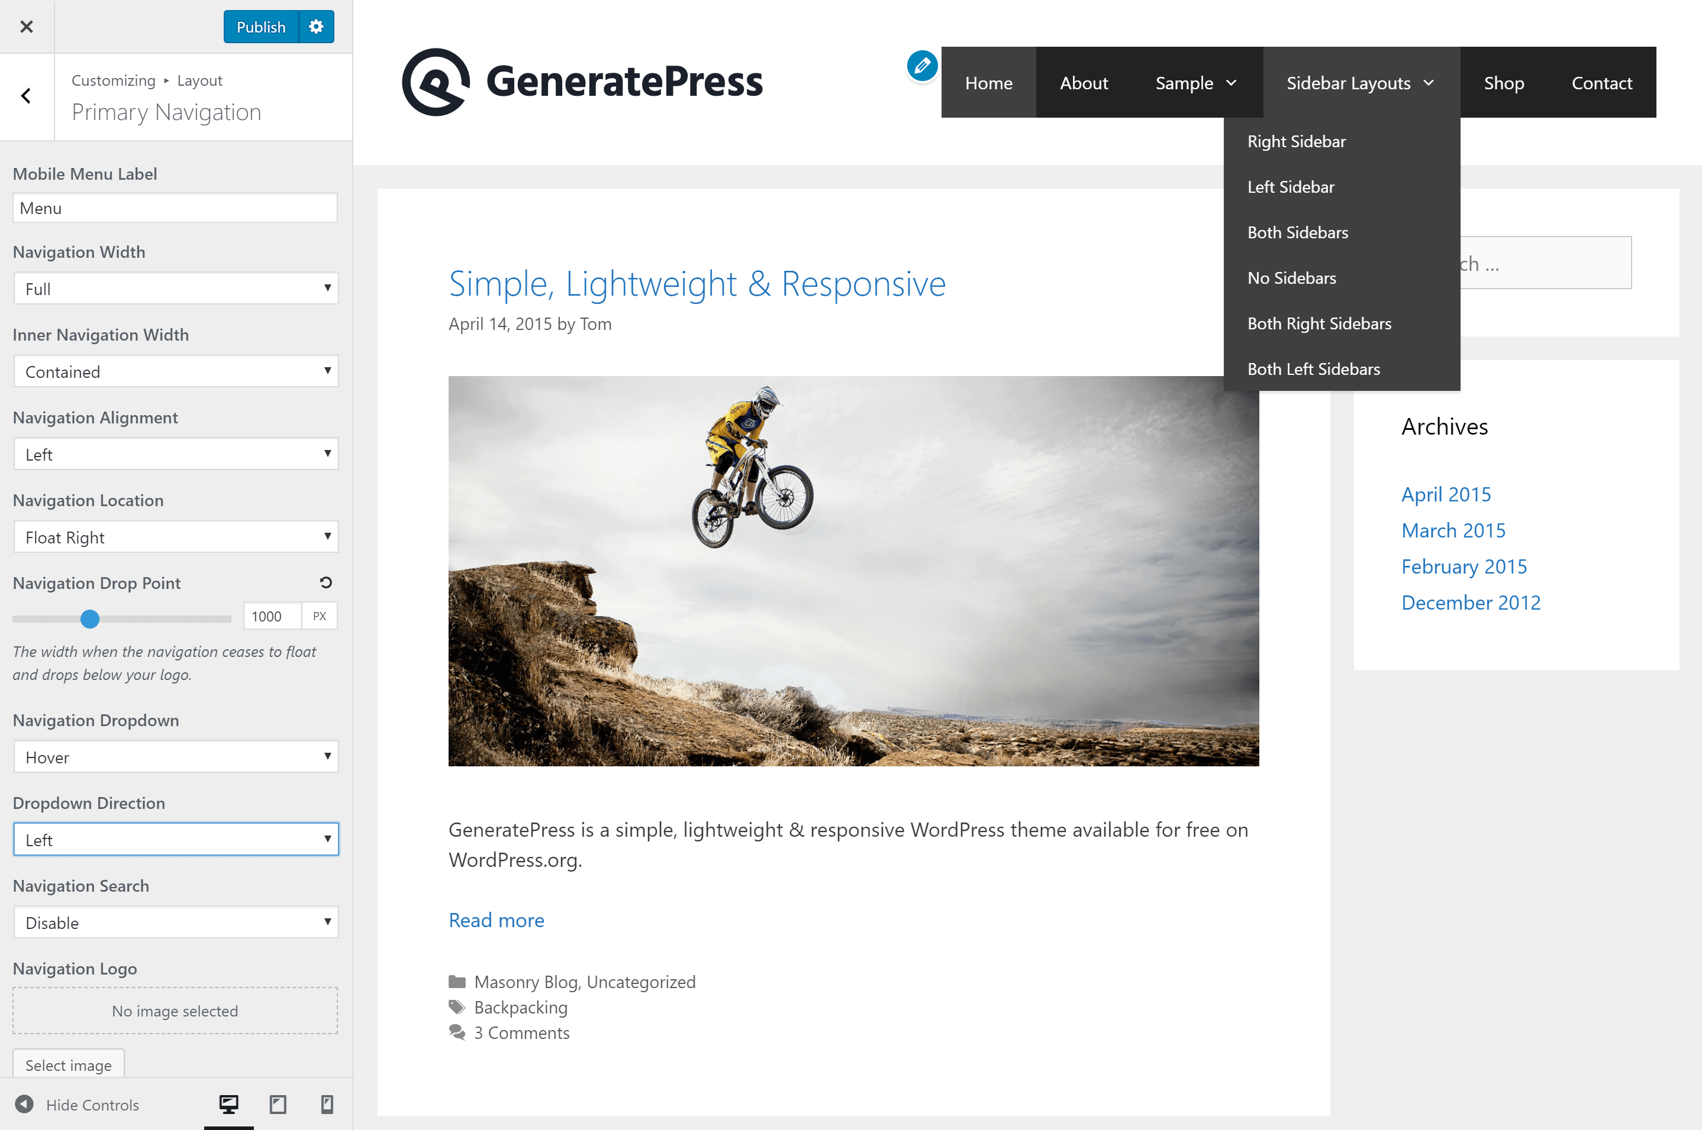Click the author link Tom
1702x1130 pixels.
click(x=596, y=323)
